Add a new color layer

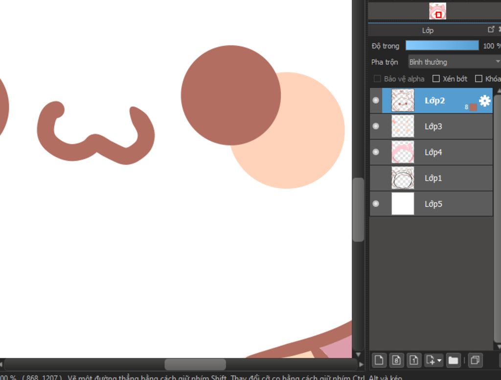379,360
